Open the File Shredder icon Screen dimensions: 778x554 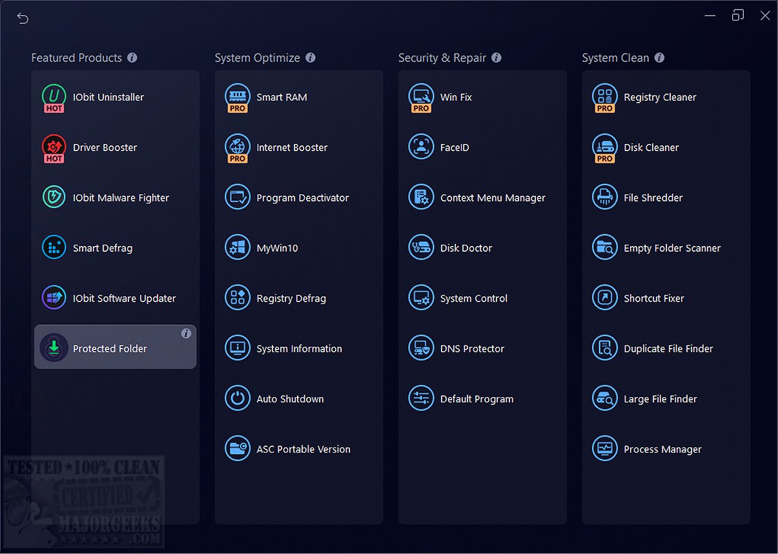(605, 198)
